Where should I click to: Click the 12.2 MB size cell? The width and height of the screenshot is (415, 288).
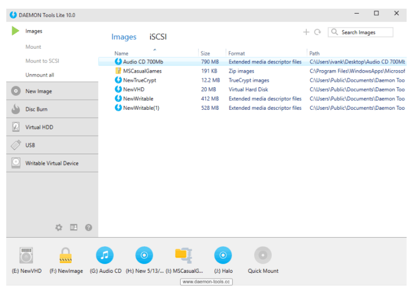(210, 80)
